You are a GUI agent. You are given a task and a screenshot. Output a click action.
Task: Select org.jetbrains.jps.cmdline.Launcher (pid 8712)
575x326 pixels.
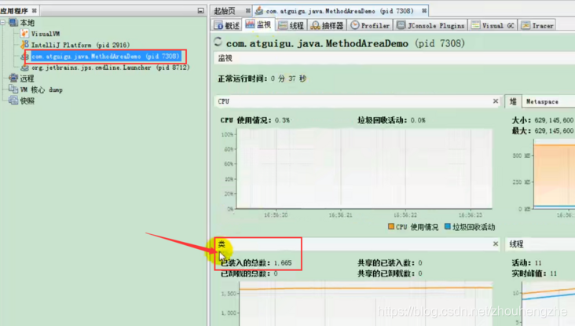[x=111, y=68]
